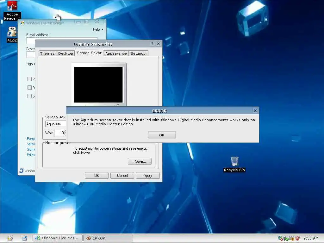Image resolution: width=324 pixels, height=243 pixels.
Task: Click the yellow warning tray icon
Action: pyautogui.click(x=291, y=238)
